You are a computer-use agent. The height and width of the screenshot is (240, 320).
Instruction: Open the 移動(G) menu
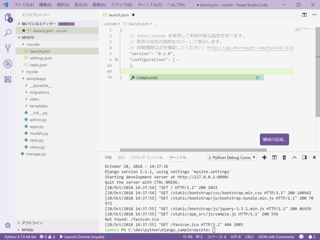point(99,5)
